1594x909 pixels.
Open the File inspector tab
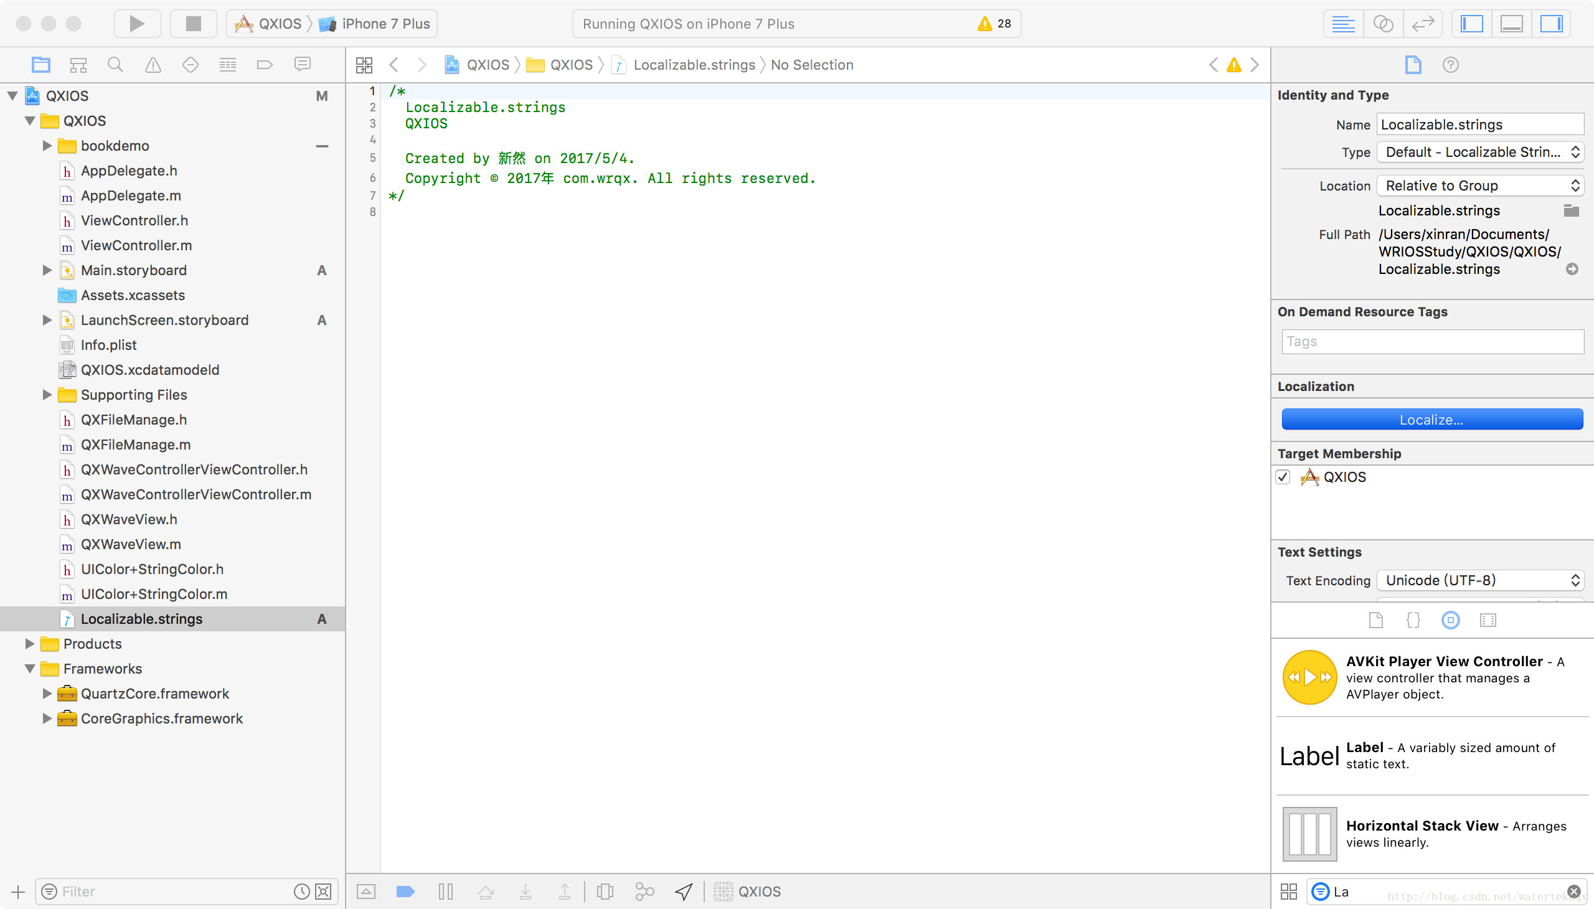tap(1413, 65)
